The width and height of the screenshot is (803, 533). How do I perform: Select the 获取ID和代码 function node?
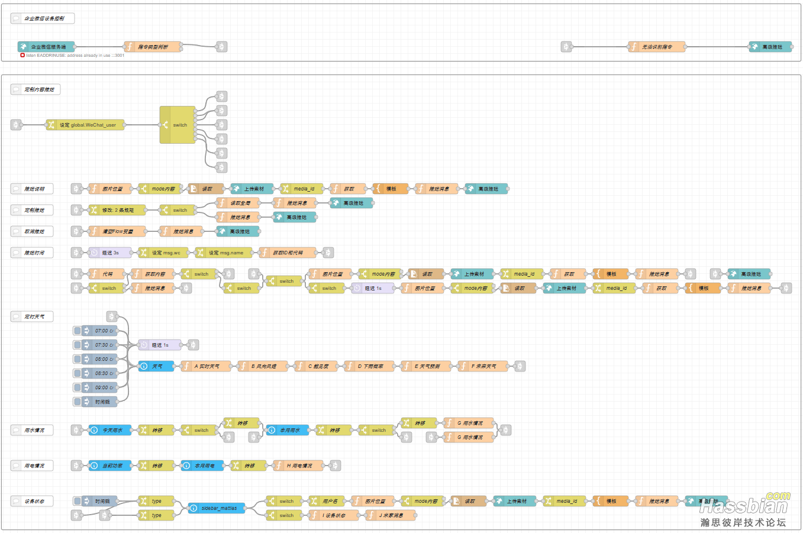(x=288, y=253)
